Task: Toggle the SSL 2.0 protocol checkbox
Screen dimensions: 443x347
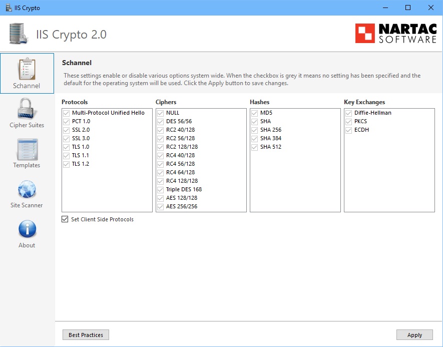Action: (67, 130)
